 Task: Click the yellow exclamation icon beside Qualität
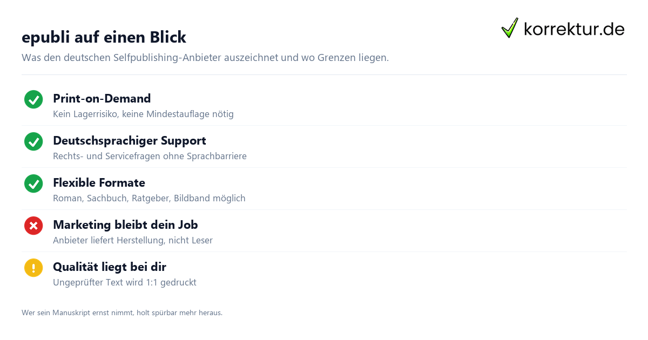point(33,268)
